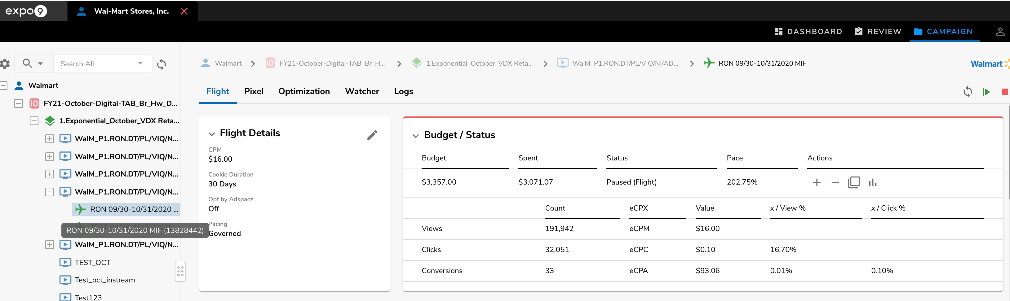Click the green play flight icon

(x=986, y=92)
